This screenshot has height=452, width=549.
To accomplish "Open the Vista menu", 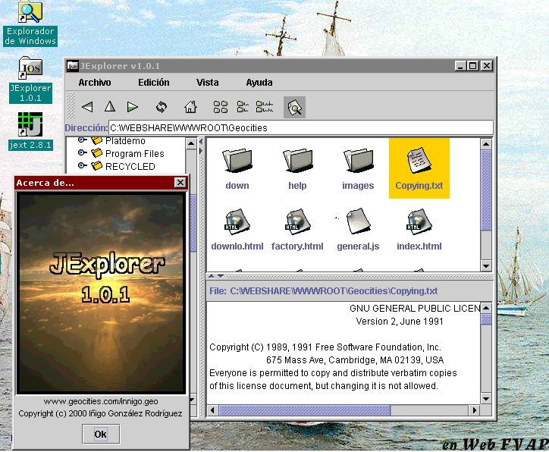I will click(x=207, y=83).
